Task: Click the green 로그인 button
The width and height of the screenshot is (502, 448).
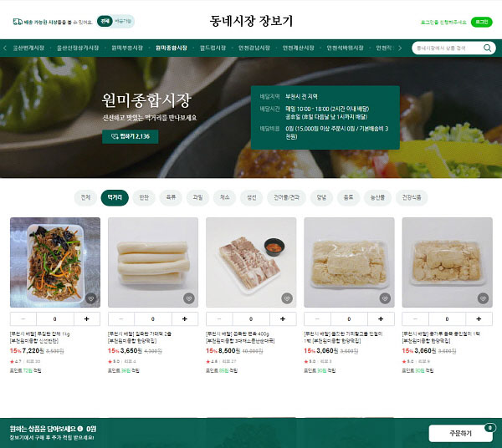Action: click(x=482, y=22)
